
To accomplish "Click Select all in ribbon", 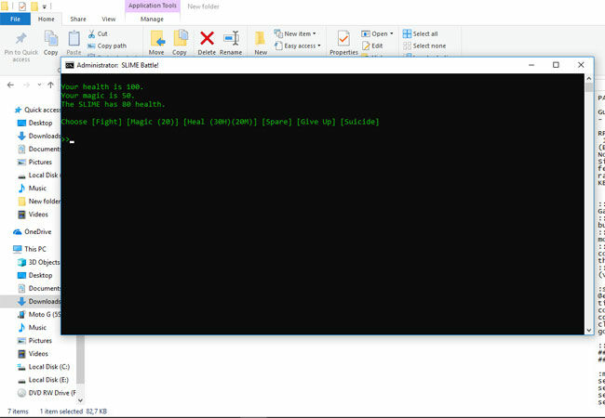I will [x=420, y=33].
